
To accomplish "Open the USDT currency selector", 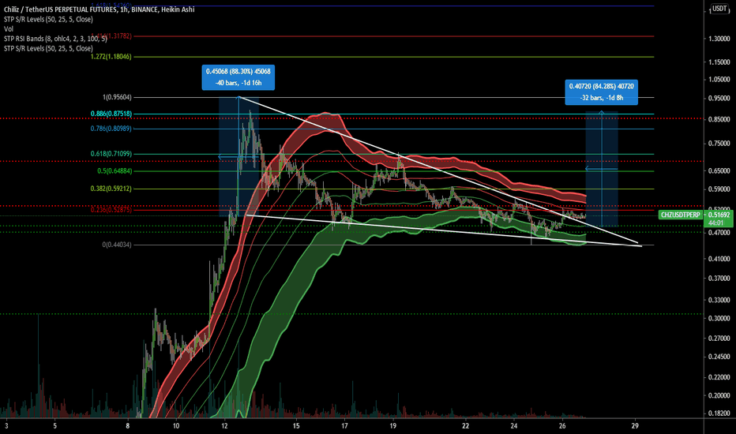I will click(719, 9).
